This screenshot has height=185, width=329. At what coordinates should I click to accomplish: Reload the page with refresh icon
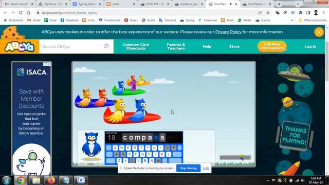tap(21, 12)
